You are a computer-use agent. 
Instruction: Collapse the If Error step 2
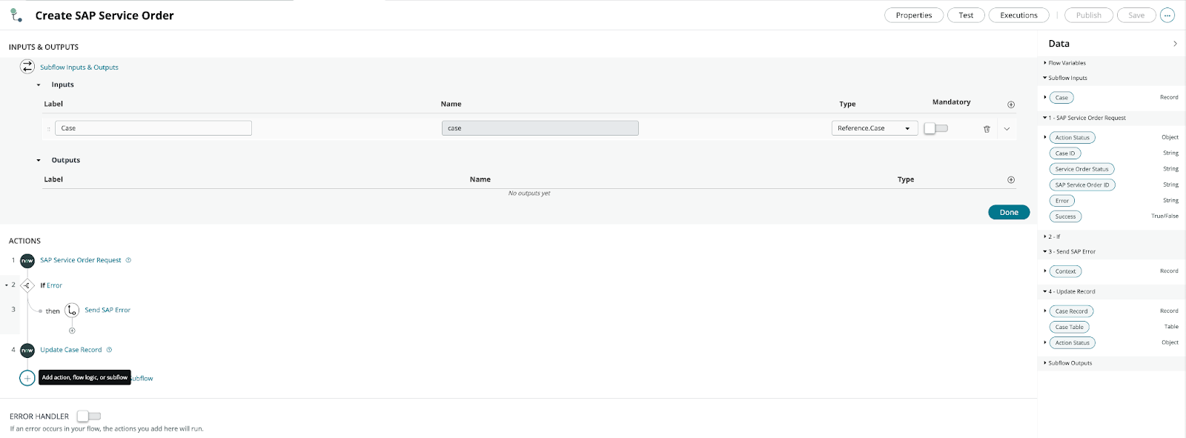[7, 285]
